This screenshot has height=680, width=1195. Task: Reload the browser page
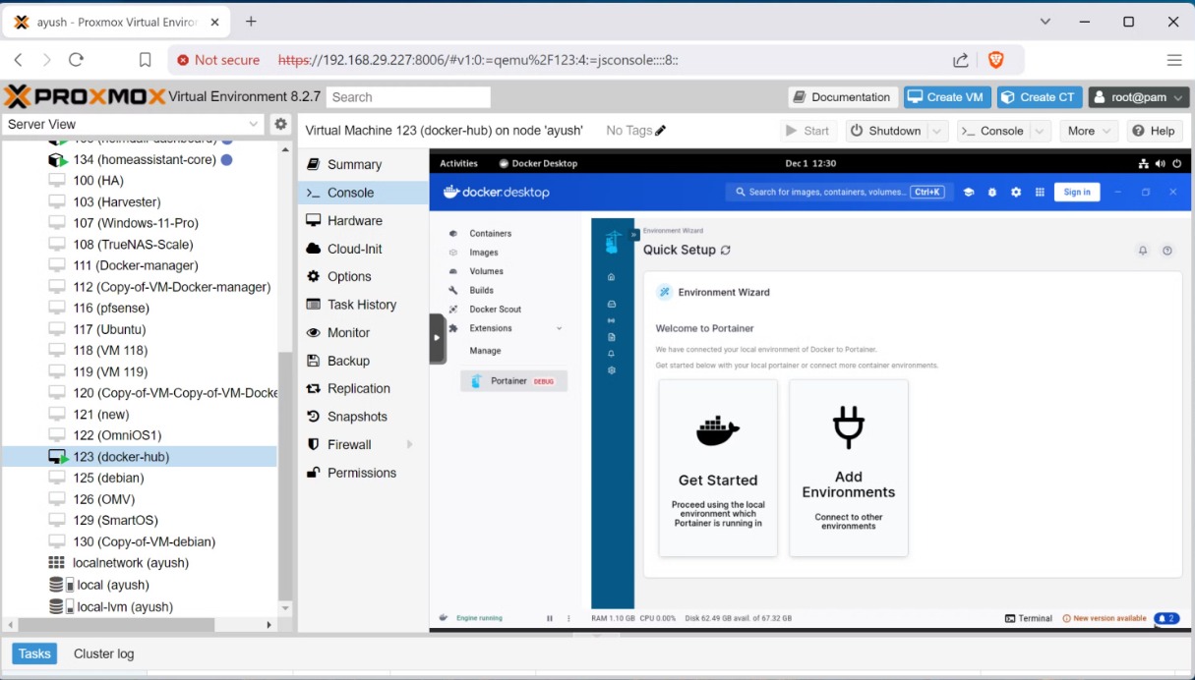76,60
